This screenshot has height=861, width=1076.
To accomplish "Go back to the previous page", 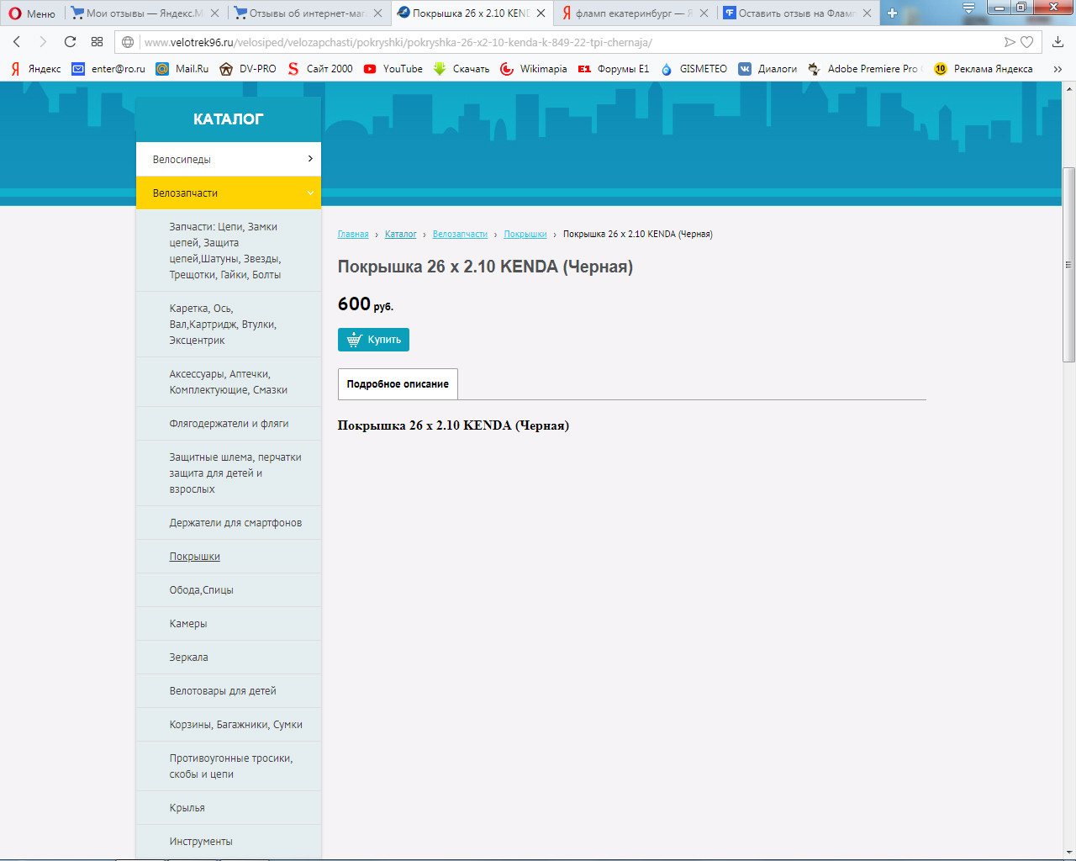I will tap(17, 42).
